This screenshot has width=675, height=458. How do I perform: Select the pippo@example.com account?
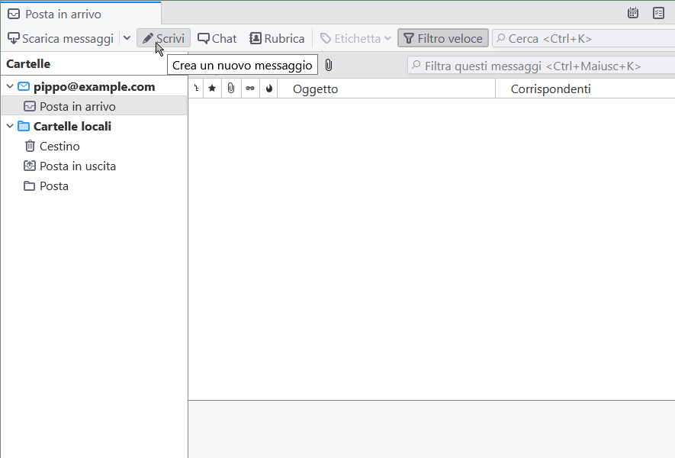[x=94, y=86]
